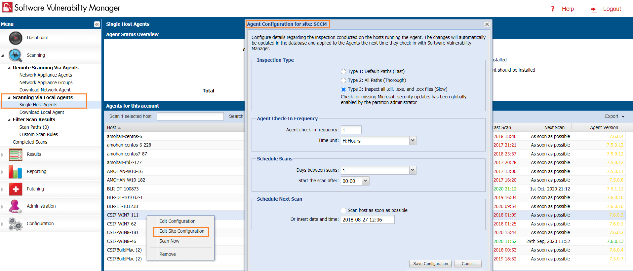
Task: Choose Scan Now from context menu
Action: pyautogui.click(x=169, y=241)
